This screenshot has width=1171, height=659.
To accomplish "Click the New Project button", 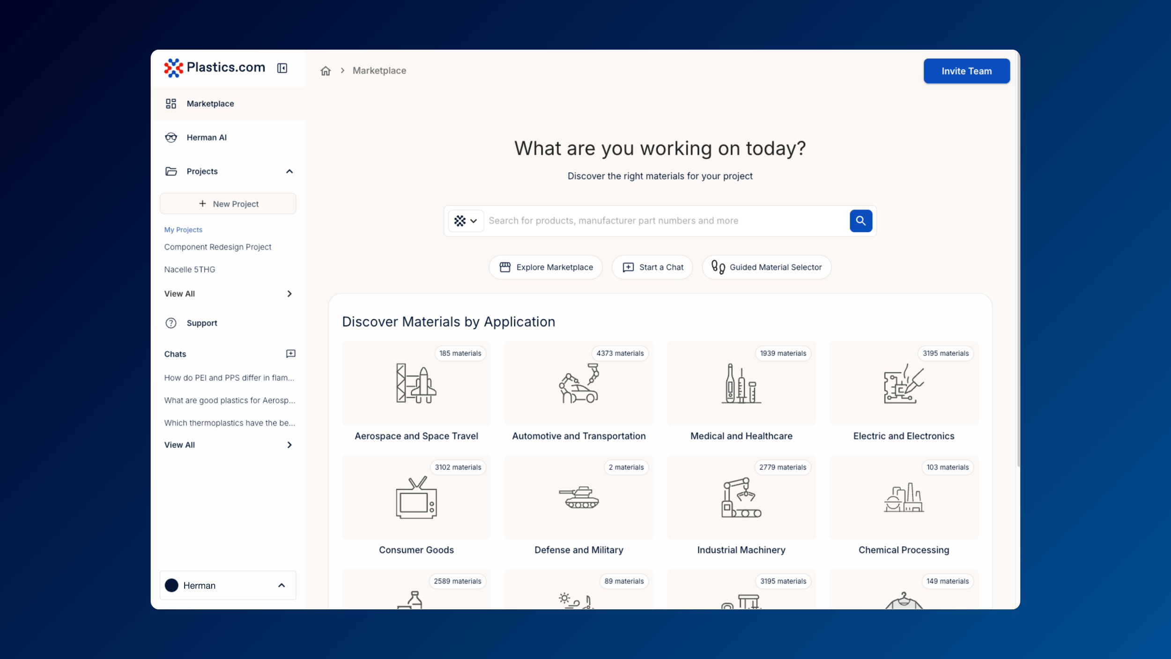I will coord(228,204).
